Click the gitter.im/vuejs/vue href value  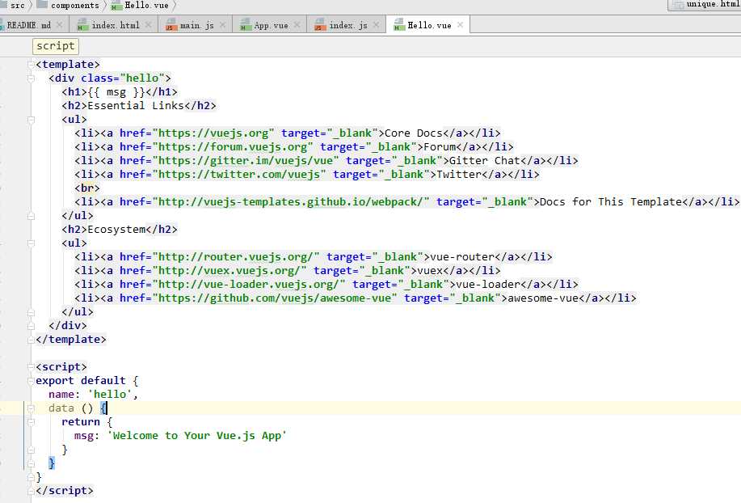point(246,161)
